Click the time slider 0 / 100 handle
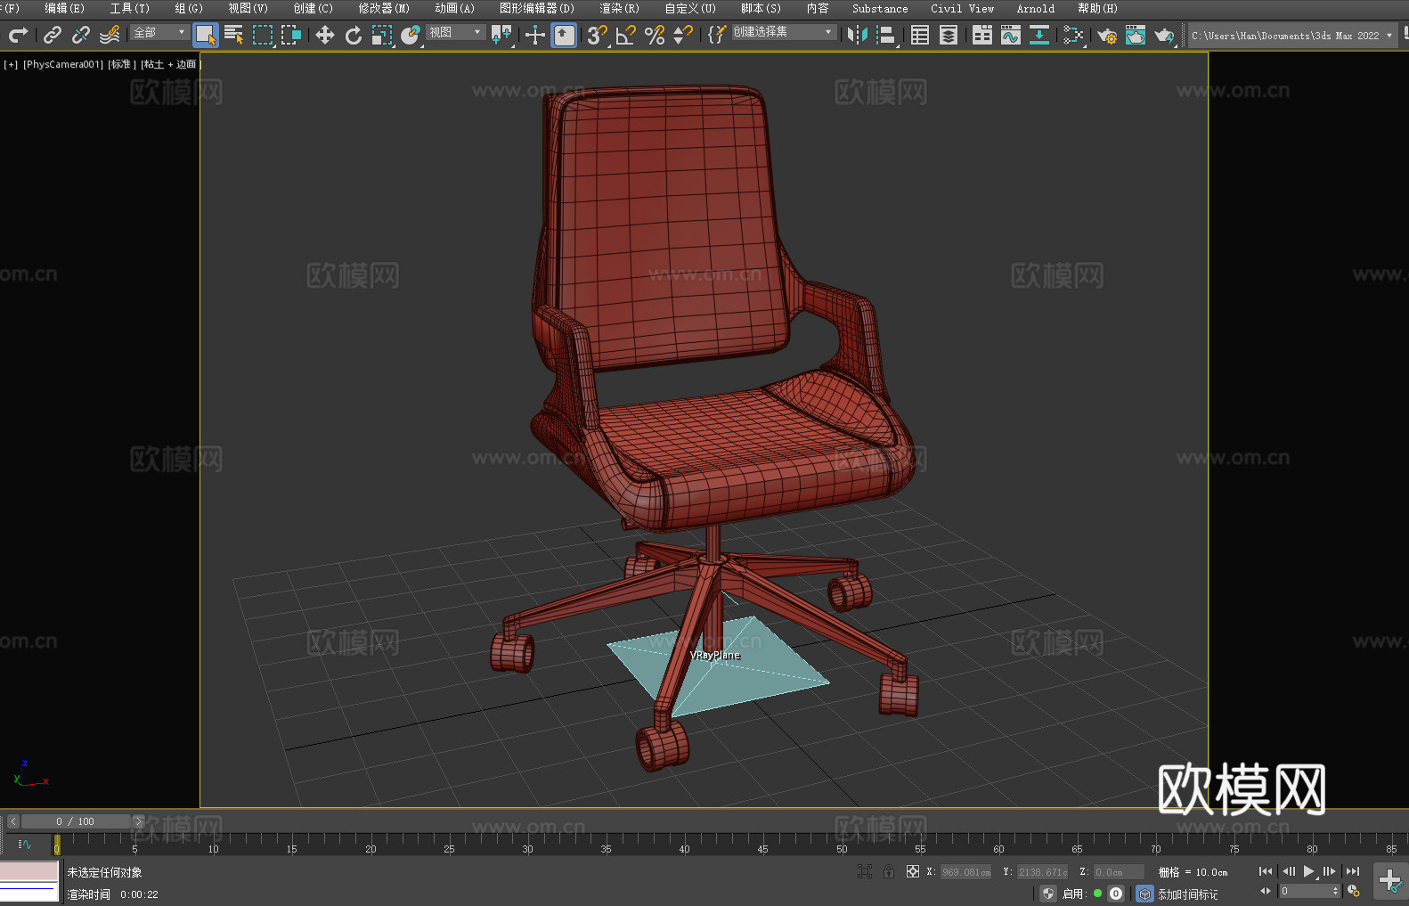1409x906 pixels. coord(76,821)
